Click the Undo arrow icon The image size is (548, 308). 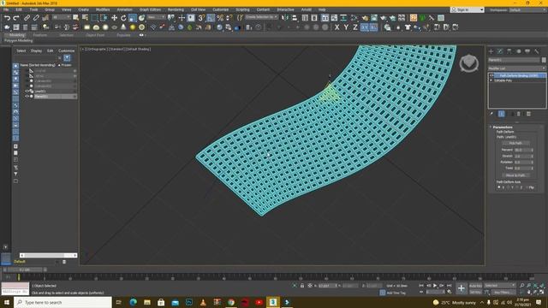click(7, 18)
